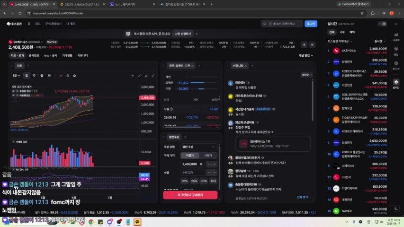Switch to 뉴스·공시 tab
The image size is (404, 227).
(x=51, y=55)
